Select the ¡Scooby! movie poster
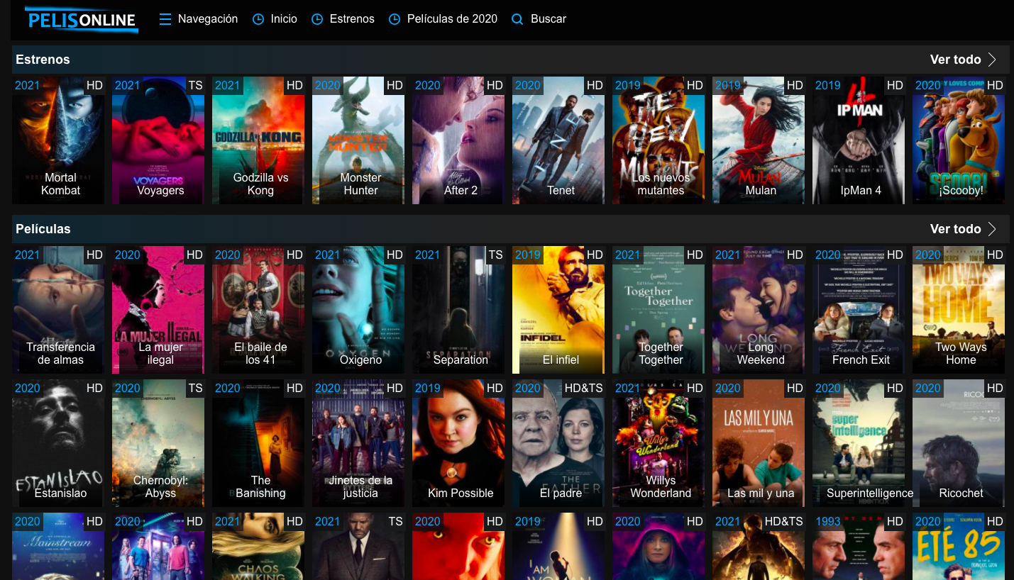The image size is (1014, 580). click(959, 140)
